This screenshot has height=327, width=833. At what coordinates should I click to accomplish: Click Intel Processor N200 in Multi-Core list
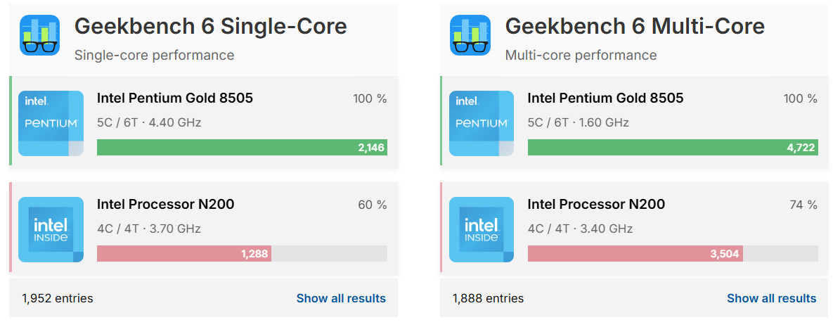pos(596,205)
